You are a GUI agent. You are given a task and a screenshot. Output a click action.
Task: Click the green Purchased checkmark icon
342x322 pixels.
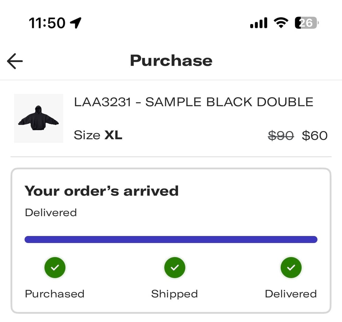click(55, 268)
